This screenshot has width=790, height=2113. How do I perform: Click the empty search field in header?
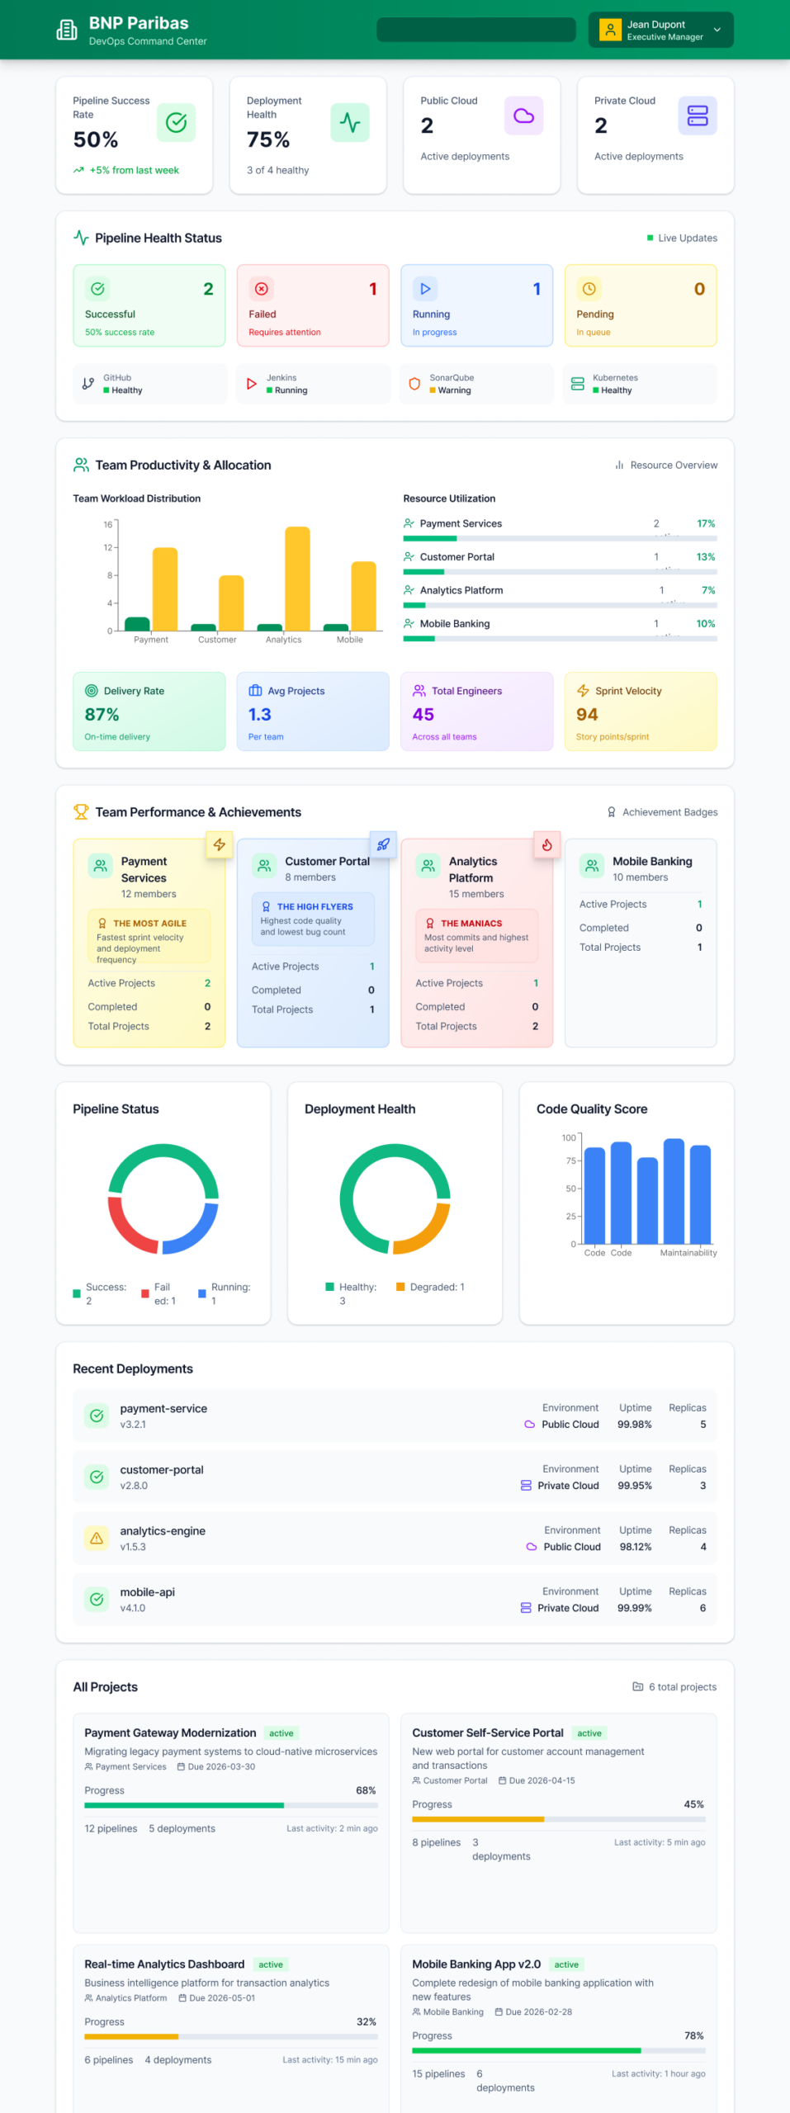475,30
